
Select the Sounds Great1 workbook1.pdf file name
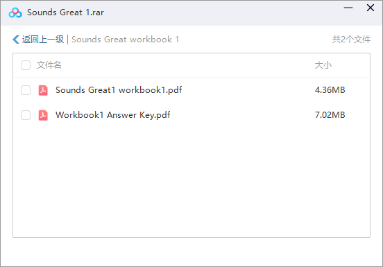pos(119,90)
